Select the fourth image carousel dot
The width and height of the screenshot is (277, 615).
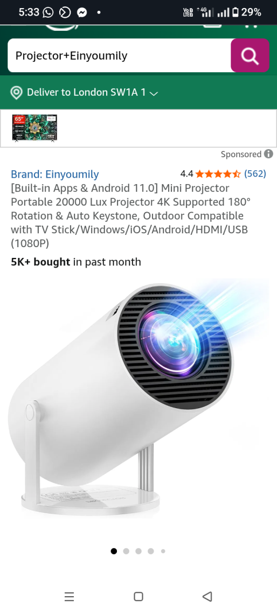tap(151, 551)
